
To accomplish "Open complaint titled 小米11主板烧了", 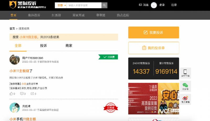I will click(x=21, y=71).
